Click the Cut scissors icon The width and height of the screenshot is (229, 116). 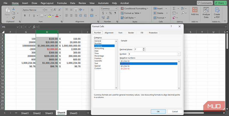point(13,9)
